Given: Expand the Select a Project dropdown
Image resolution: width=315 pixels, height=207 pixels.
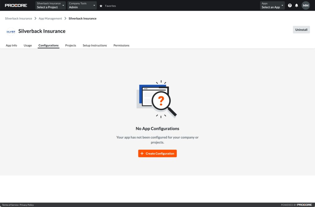Looking at the screenshot, I should [50, 6].
